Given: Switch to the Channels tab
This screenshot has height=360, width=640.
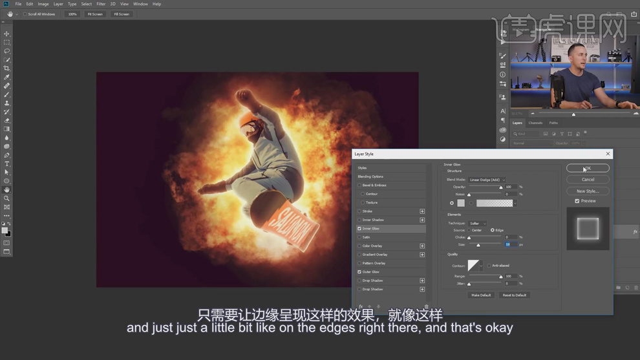Looking at the screenshot, I should pyautogui.click(x=535, y=123).
